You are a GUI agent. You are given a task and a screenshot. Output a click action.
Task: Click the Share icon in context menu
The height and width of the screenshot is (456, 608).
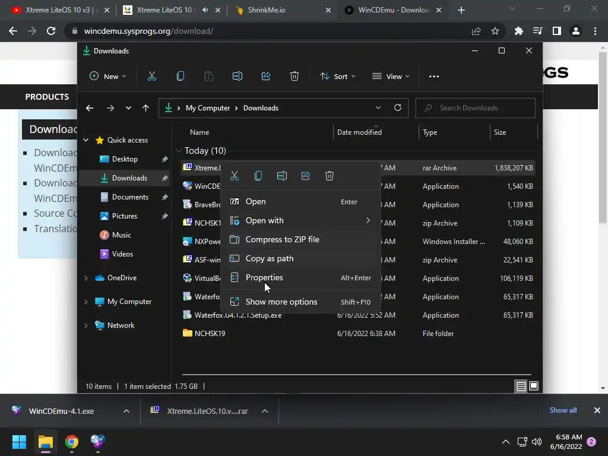pos(306,176)
